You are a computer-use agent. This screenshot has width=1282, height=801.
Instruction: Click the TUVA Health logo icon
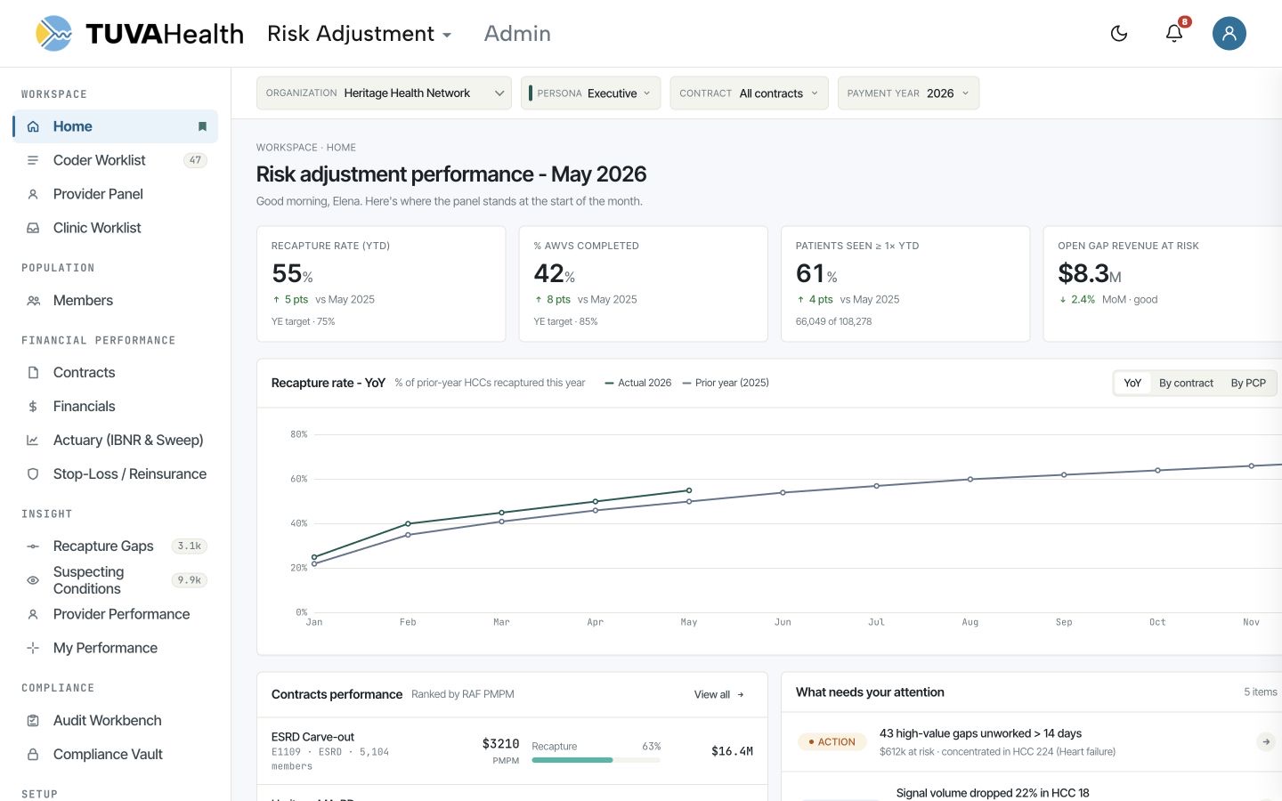pos(53,34)
